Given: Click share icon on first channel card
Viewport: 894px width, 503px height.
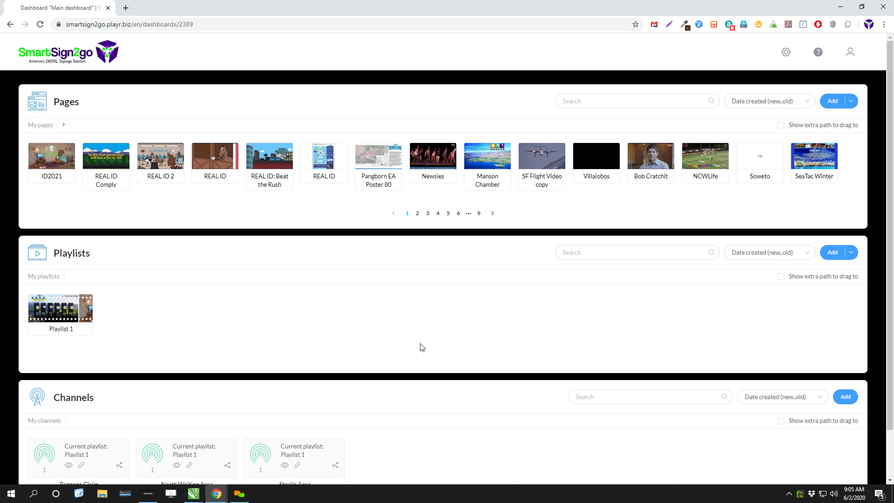Looking at the screenshot, I should click(119, 465).
